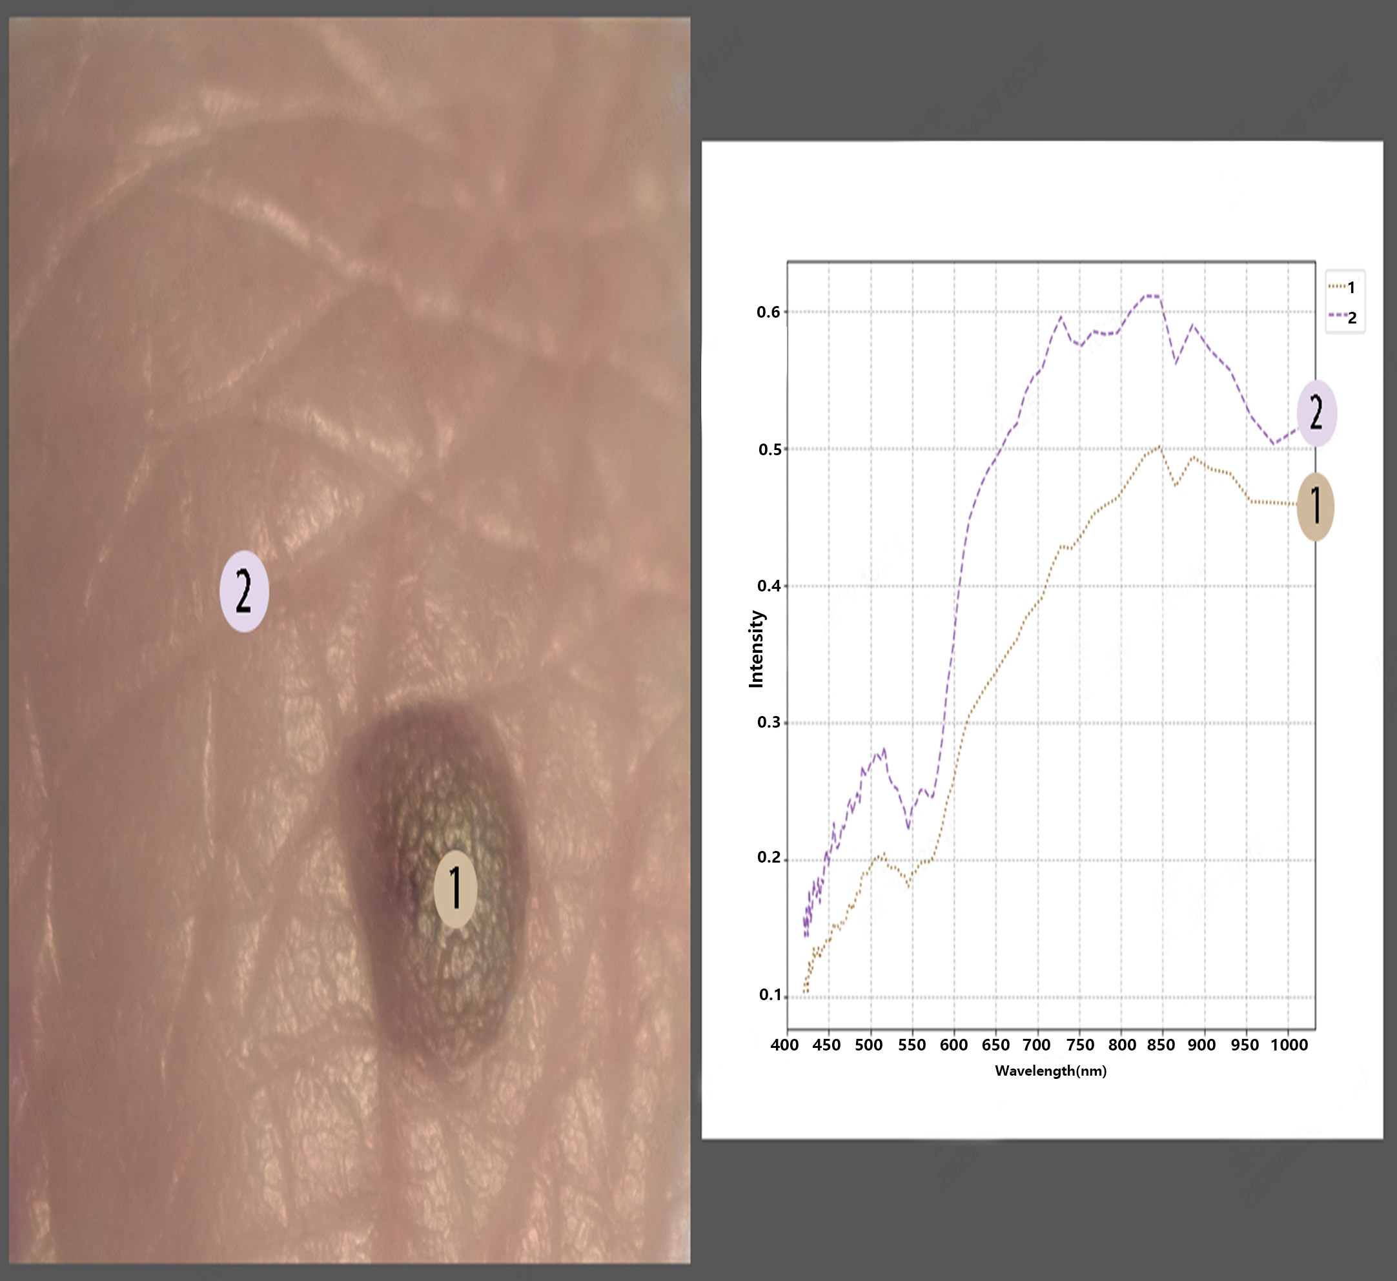
Task: Click the 850 wavelength tick label
Action: pos(1161,1045)
